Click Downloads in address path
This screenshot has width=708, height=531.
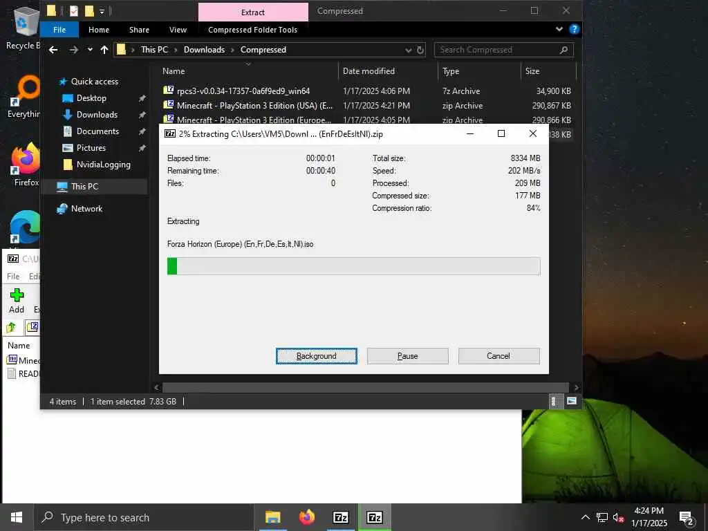click(204, 50)
